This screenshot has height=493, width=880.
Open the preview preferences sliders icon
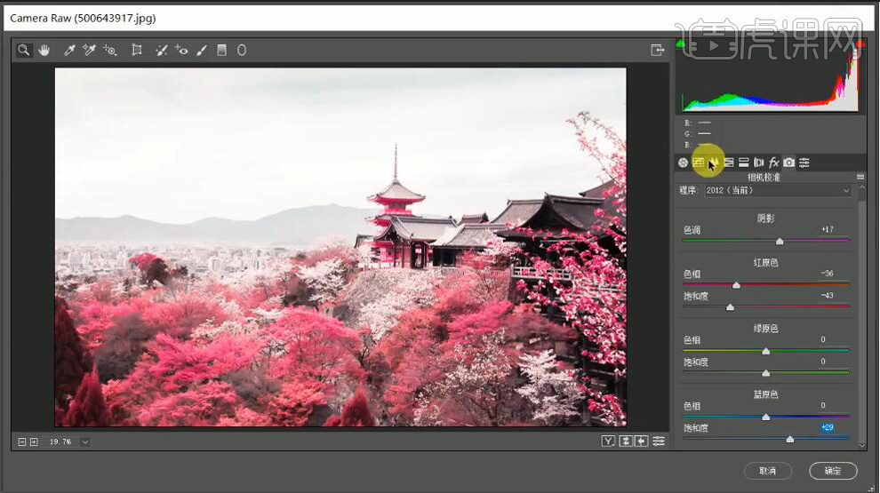[x=659, y=441]
